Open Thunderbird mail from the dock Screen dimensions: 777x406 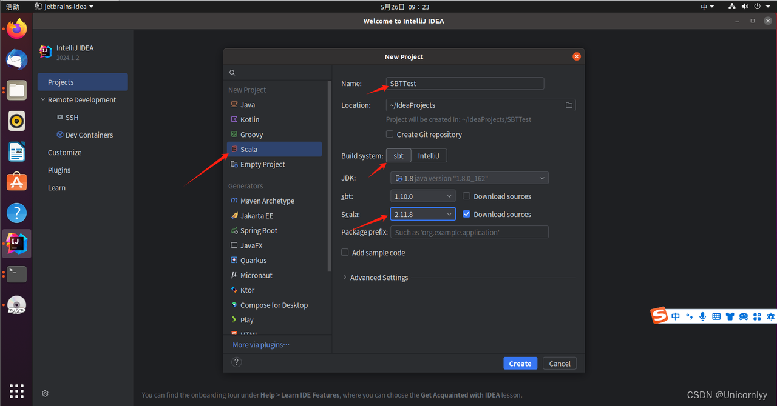coord(17,59)
